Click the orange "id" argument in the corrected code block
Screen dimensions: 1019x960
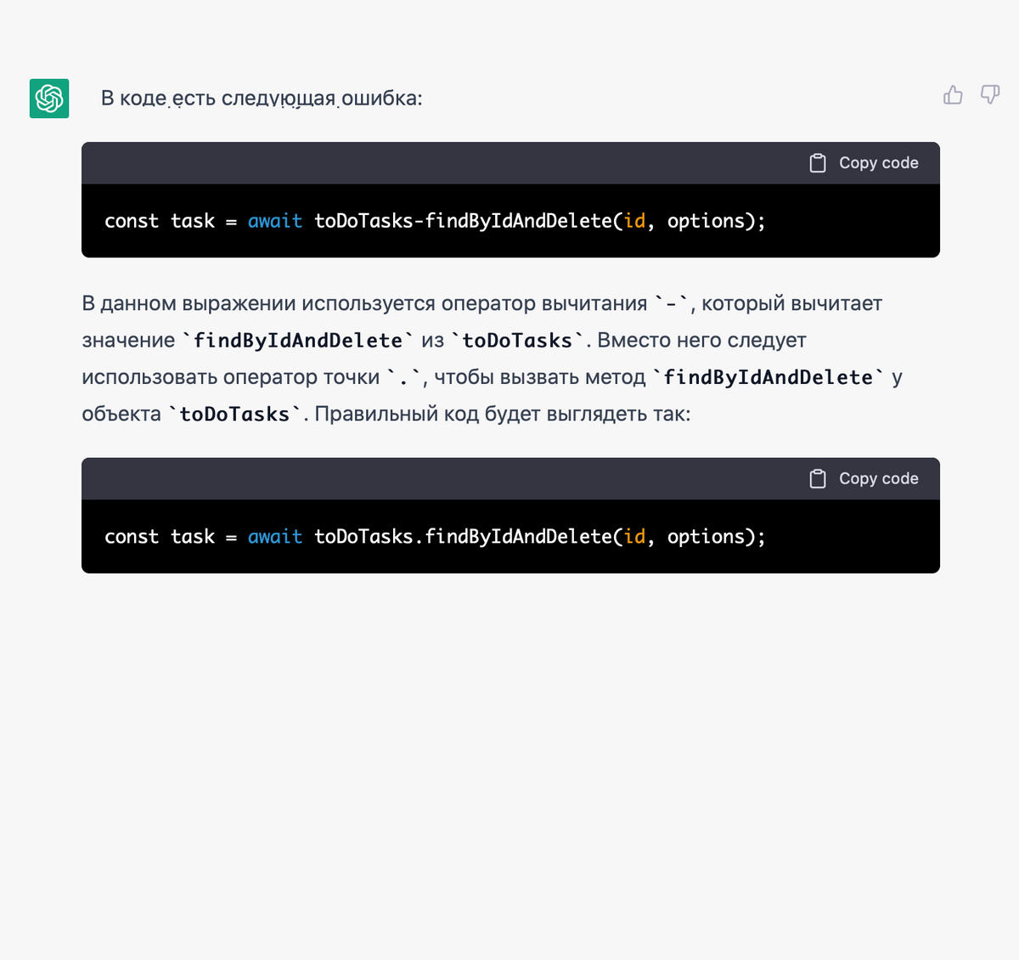(x=635, y=537)
